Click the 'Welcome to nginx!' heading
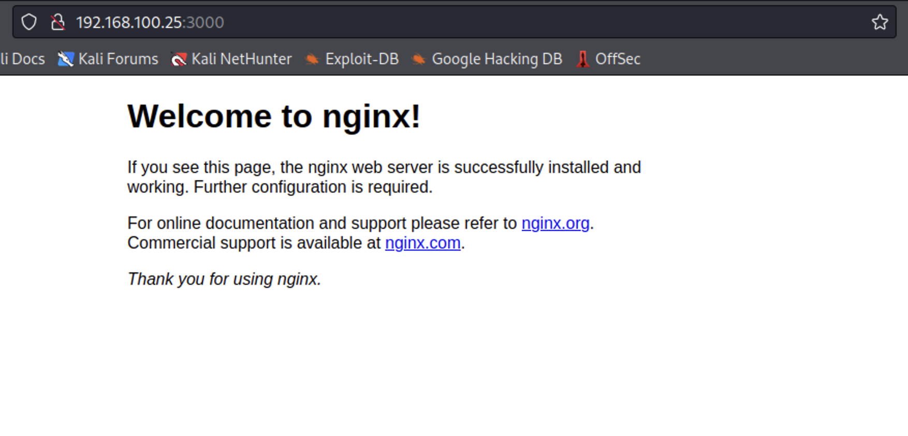 (x=274, y=115)
